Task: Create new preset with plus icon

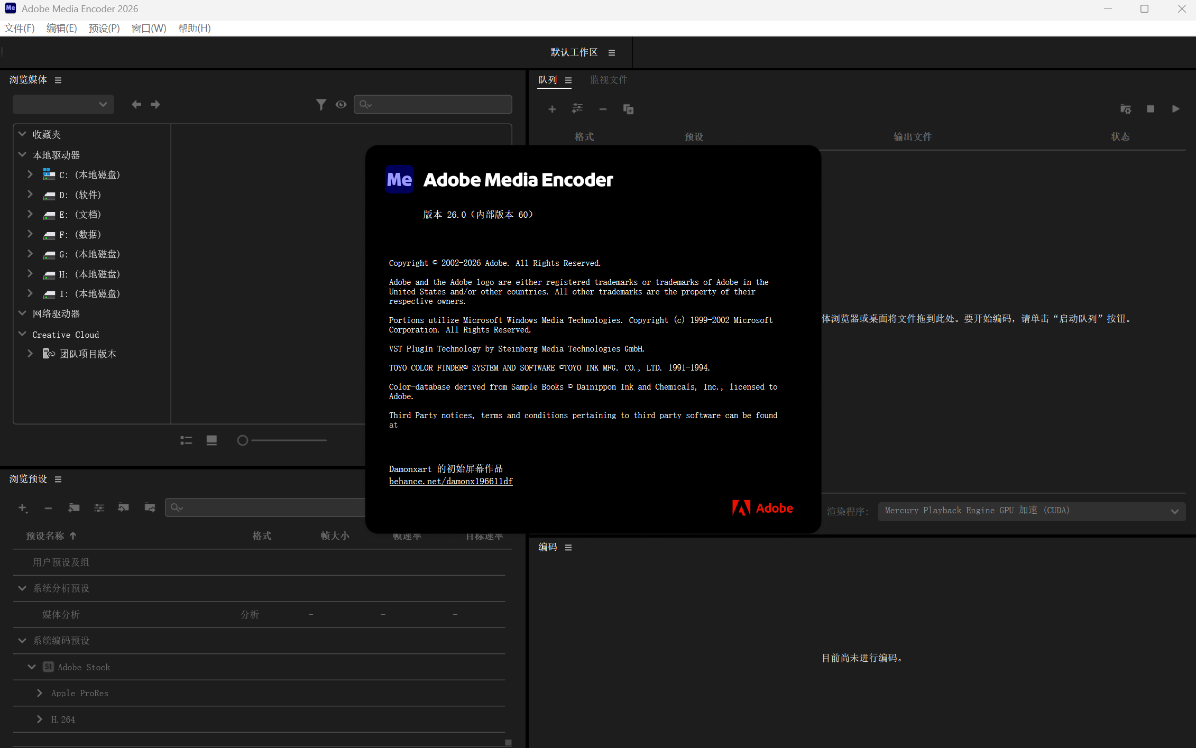Action: (x=23, y=508)
